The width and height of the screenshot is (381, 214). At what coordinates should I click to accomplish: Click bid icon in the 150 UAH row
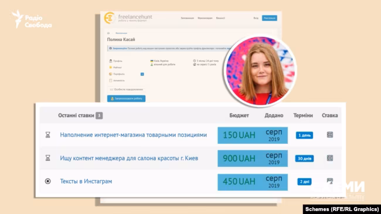pyautogui.click(x=330, y=134)
